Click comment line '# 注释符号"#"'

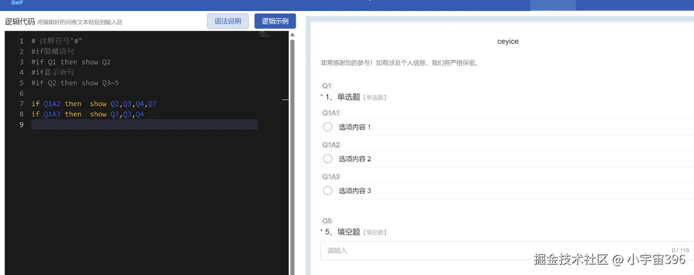57,41
